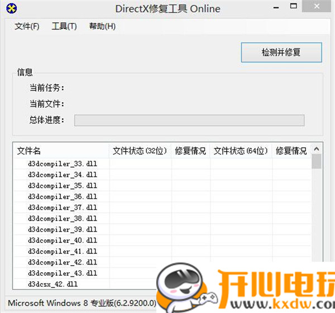Open the 文件(F) menu
This screenshot has height=313, width=335.
pos(27,26)
